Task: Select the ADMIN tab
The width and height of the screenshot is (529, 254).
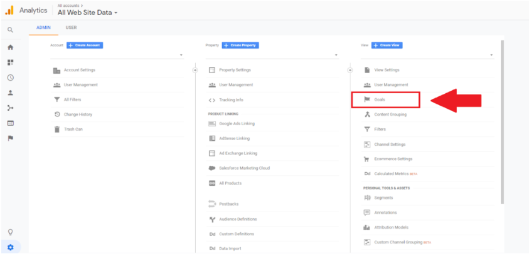Action: click(43, 28)
